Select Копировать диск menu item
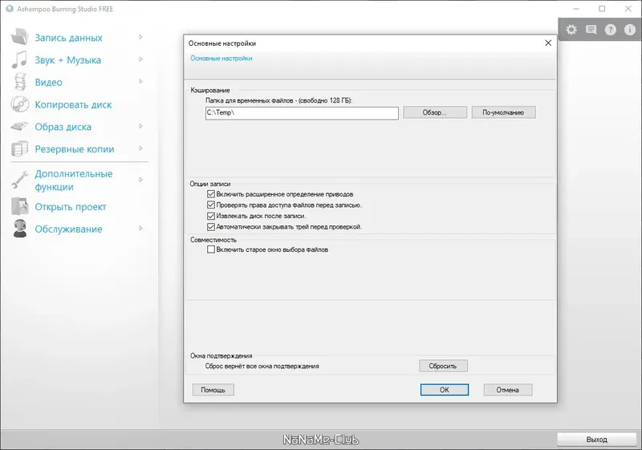Screen dimensions: 642x450 (x=73, y=105)
